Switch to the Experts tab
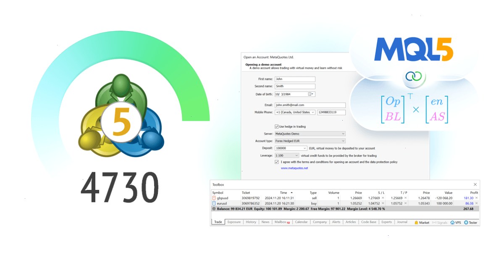 (x=386, y=222)
